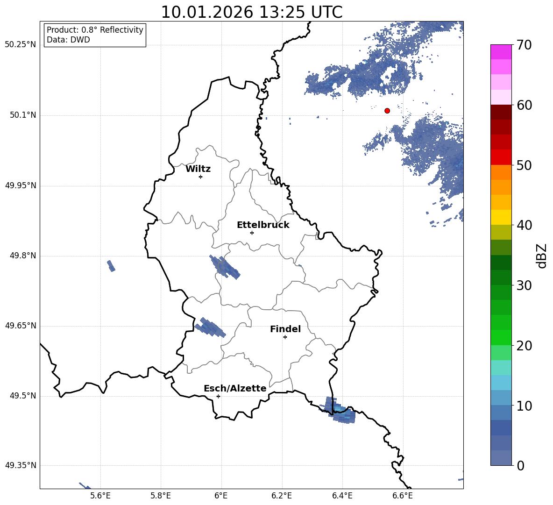The image size is (553, 505).
Task: Click the colorbar value 0
Action: pyautogui.click(x=520, y=466)
